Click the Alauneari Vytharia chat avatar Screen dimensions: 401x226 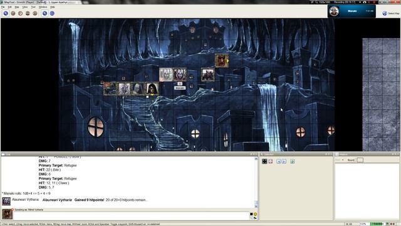click(x=6, y=201)
